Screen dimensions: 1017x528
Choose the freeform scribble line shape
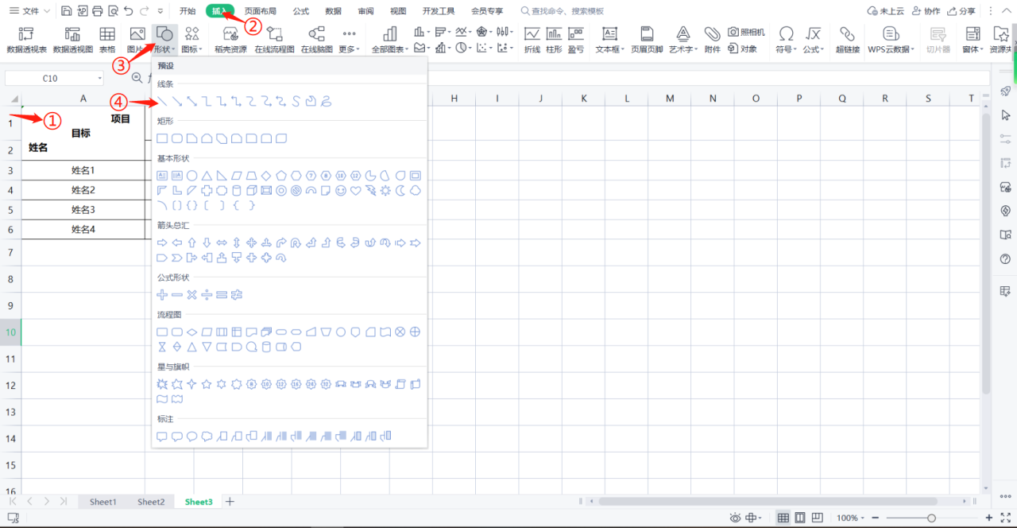click(x=326, y=101)
